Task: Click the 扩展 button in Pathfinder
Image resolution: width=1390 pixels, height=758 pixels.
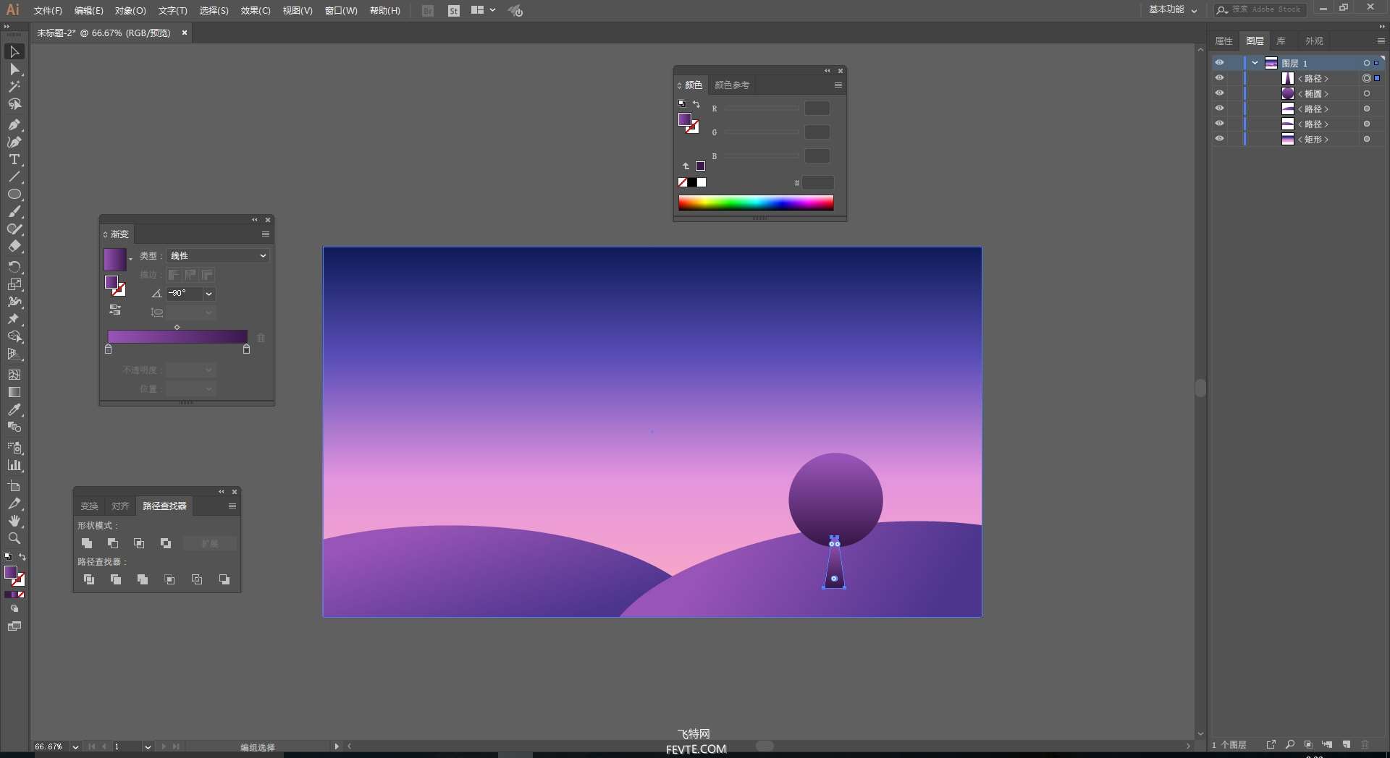Action: pyautogui.click(x=209, y=543)
